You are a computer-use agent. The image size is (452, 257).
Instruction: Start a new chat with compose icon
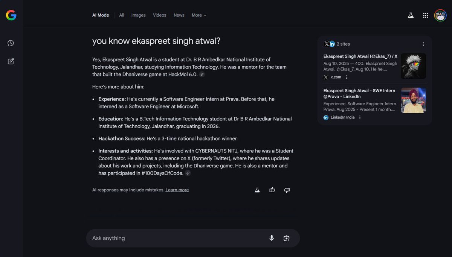(11, 61)
